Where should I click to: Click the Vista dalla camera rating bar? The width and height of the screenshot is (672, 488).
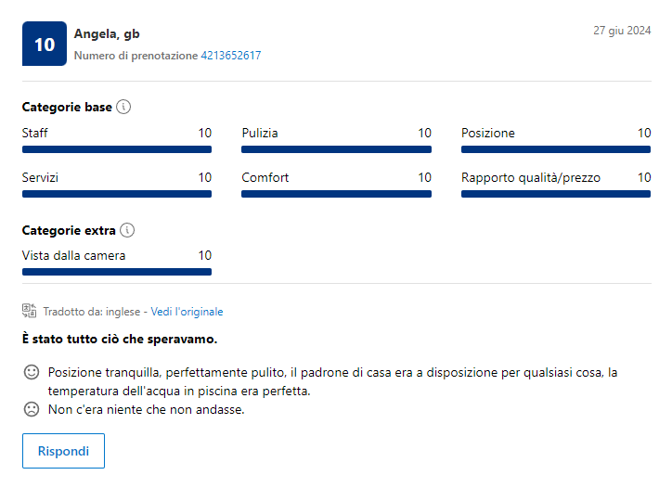pos(117,272)
